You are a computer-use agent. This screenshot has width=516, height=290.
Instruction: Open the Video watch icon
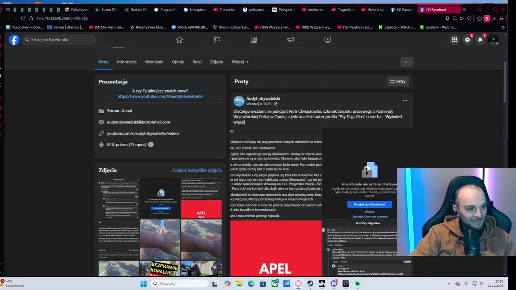(x=328, y=39)
